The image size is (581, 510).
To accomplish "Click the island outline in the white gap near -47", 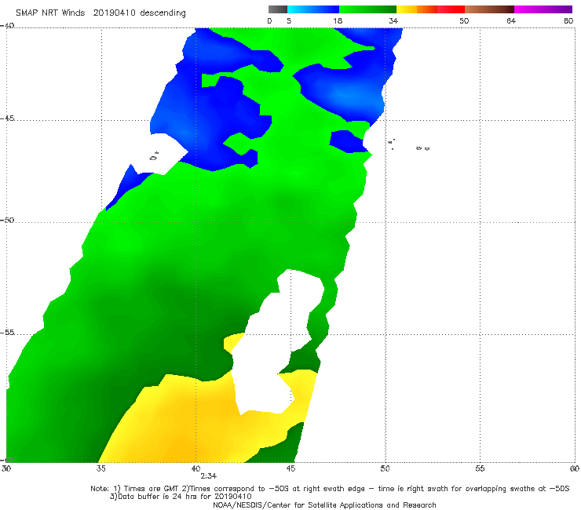I will pos(154,156).
